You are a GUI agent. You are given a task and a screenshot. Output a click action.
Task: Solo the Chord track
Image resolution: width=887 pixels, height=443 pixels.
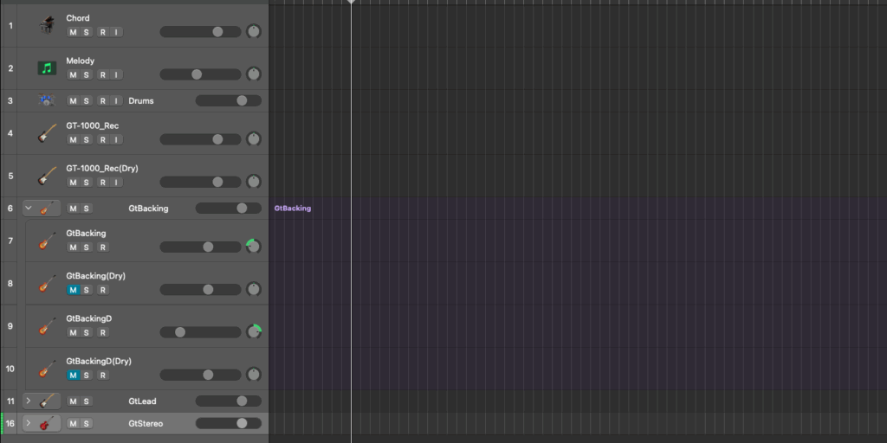[x=86, y=32]
